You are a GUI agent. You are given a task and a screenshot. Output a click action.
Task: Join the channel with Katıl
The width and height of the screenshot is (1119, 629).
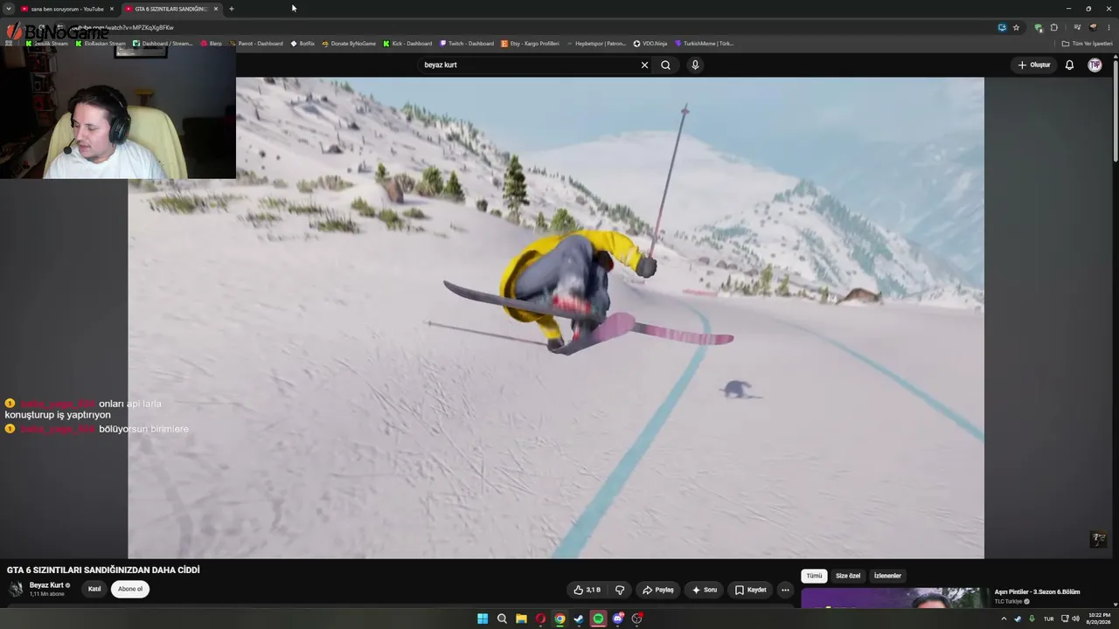click(94, 589)
